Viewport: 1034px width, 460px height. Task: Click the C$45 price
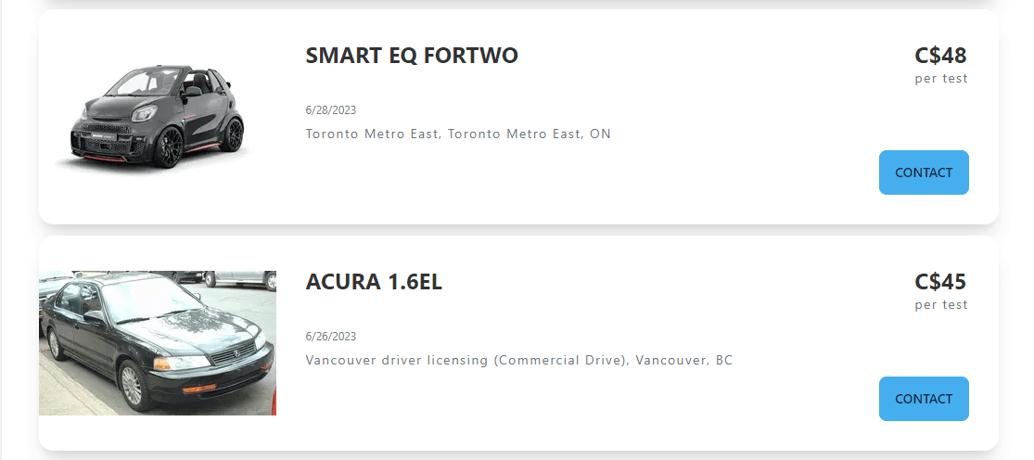coord(940,282)
